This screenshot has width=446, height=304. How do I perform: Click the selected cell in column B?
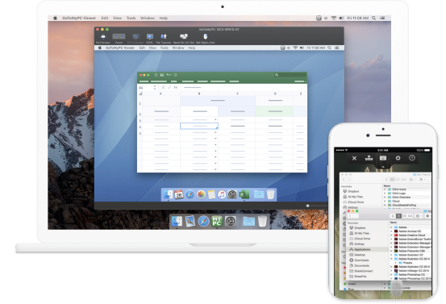click(199, 126)
